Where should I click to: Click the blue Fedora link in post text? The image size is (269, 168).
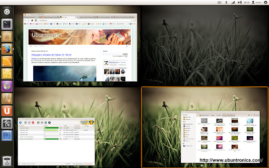point(34,59)
